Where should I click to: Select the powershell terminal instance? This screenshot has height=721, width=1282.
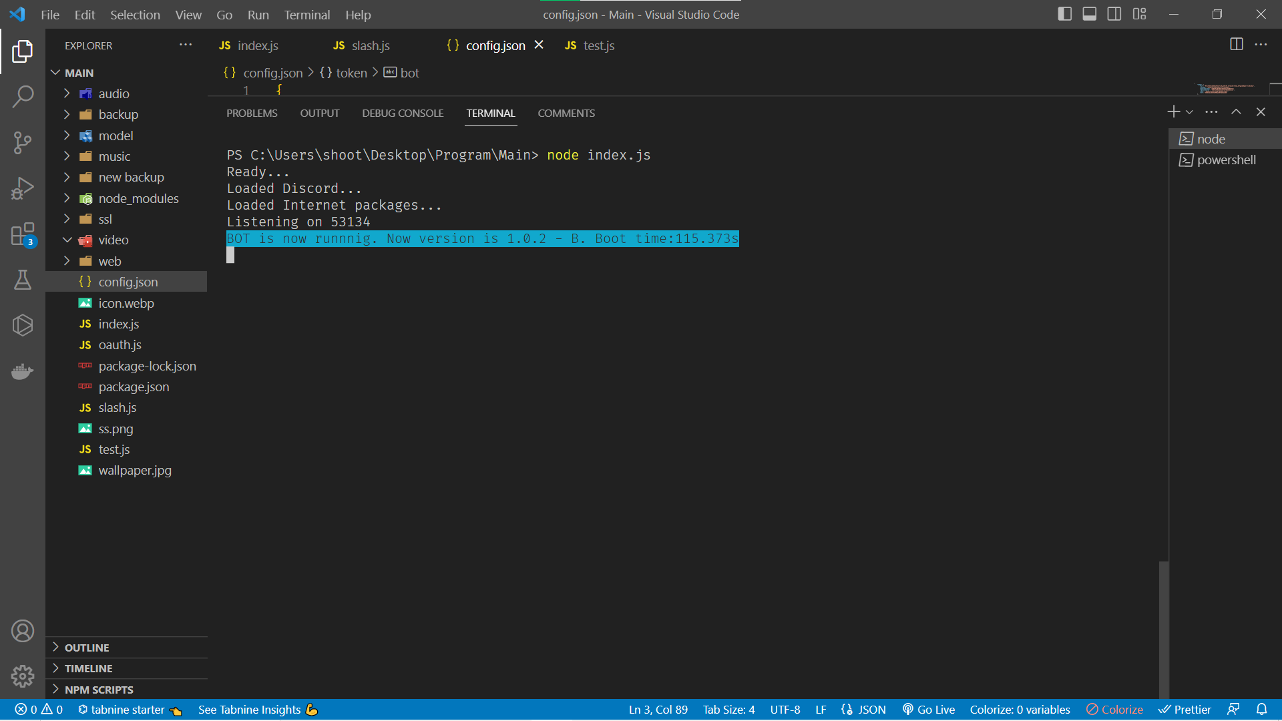1226,160
